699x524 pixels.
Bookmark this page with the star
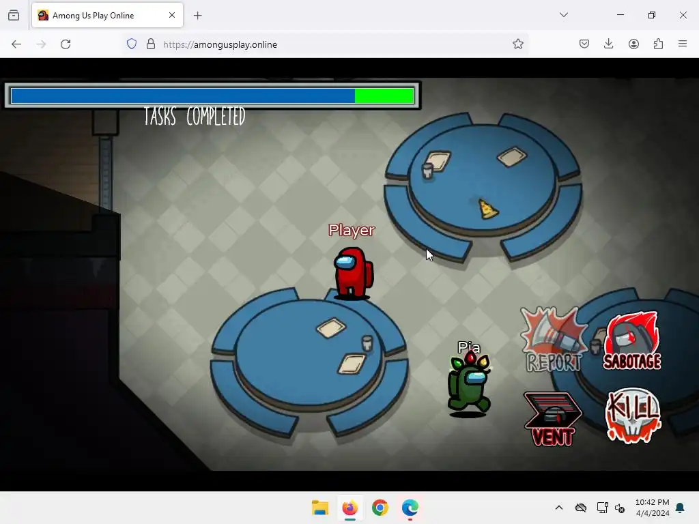point(517,44)
